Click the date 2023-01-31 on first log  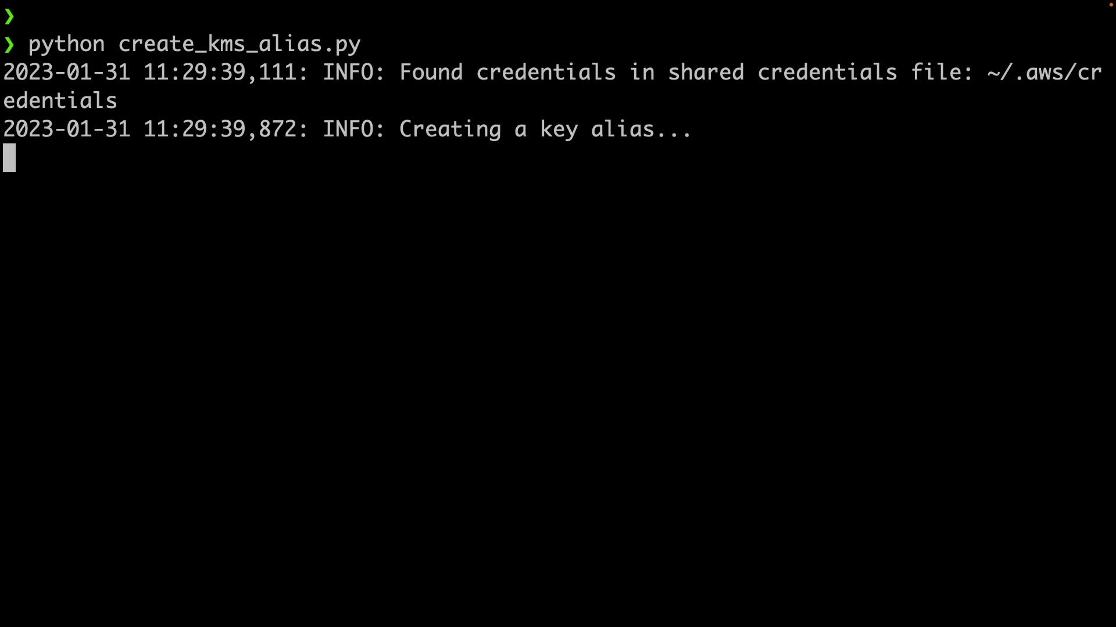(x=67, y=73)
